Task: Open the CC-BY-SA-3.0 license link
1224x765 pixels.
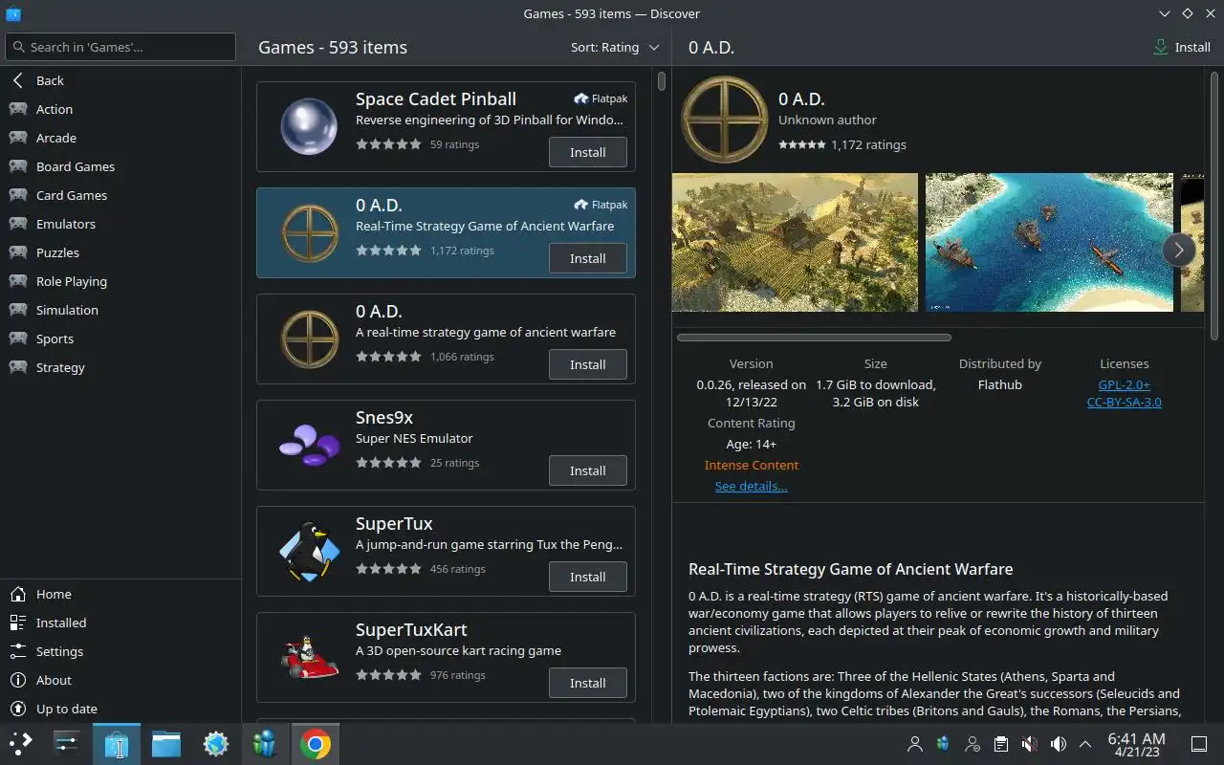Action: point(1124,402)
